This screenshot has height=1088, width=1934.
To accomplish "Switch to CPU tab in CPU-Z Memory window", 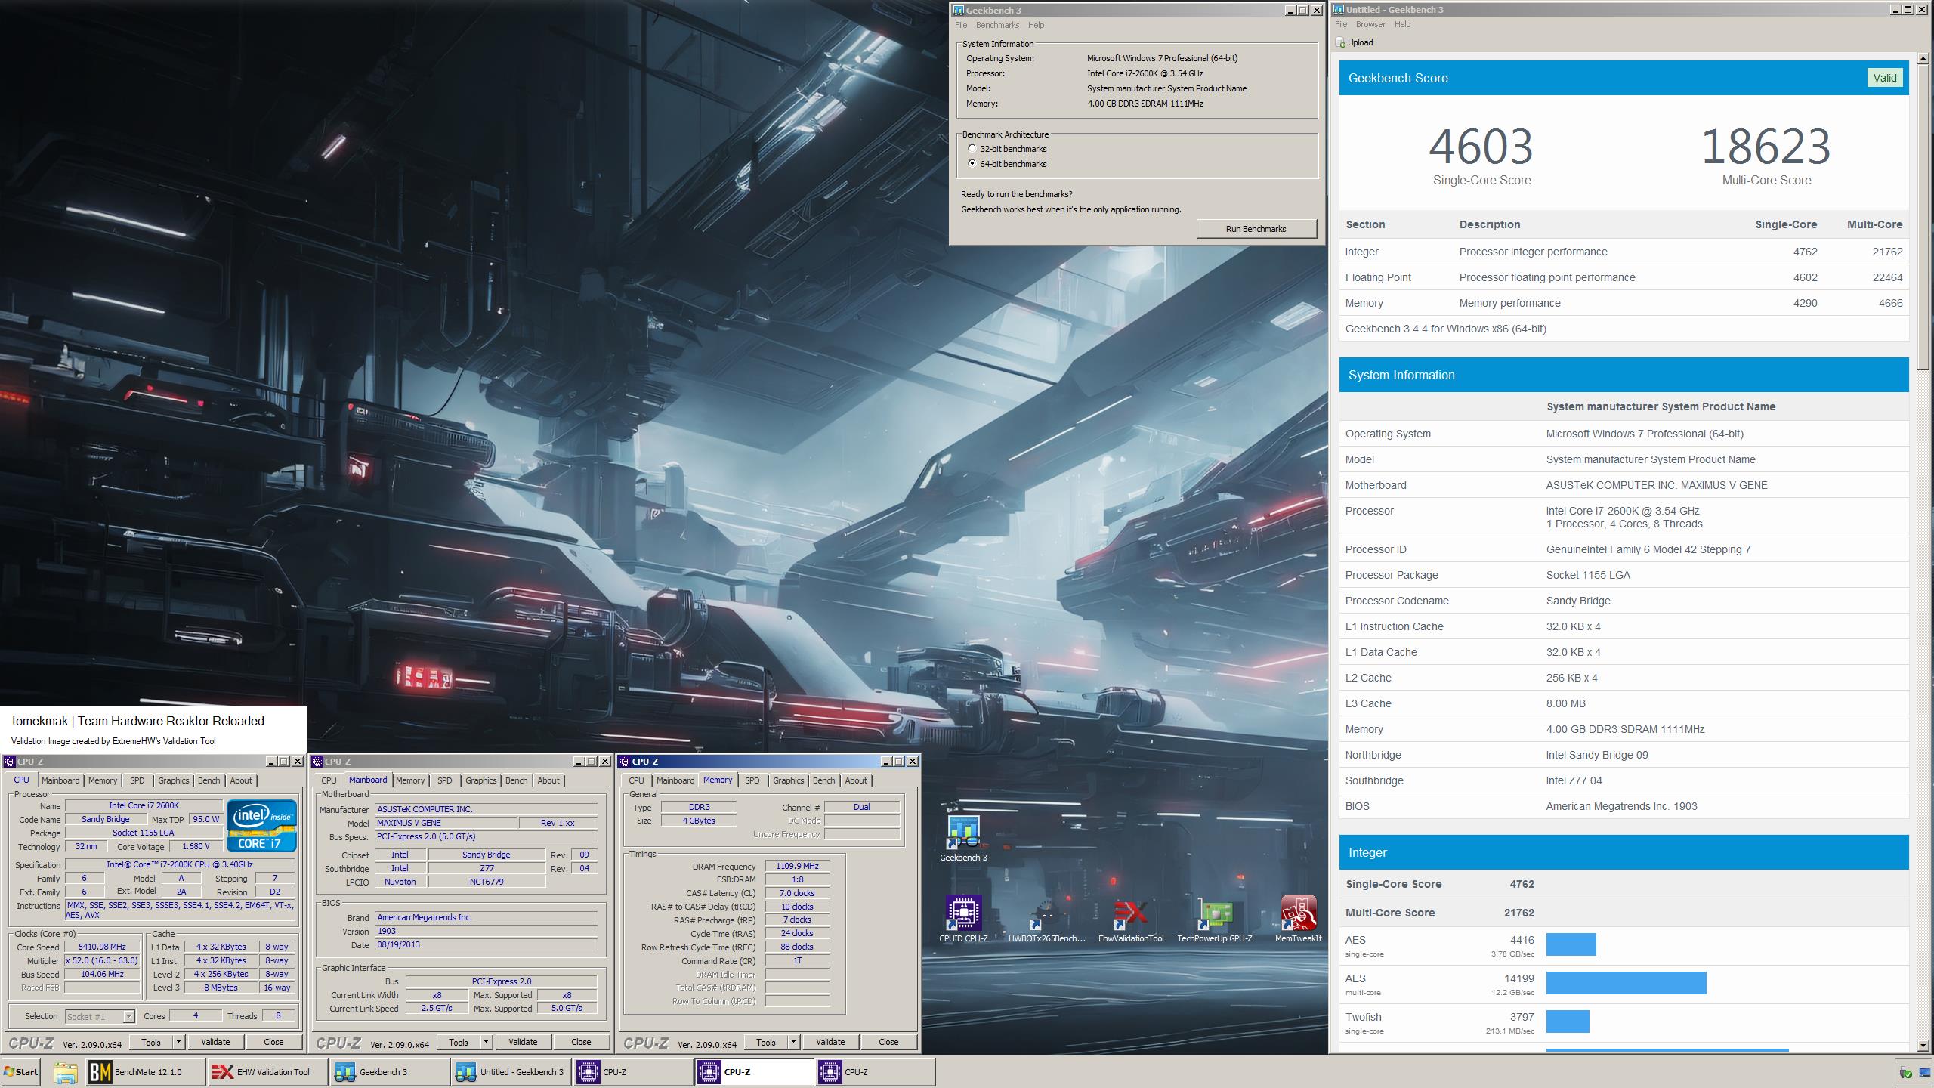I will pyautogui.click(x=636, y=780).
